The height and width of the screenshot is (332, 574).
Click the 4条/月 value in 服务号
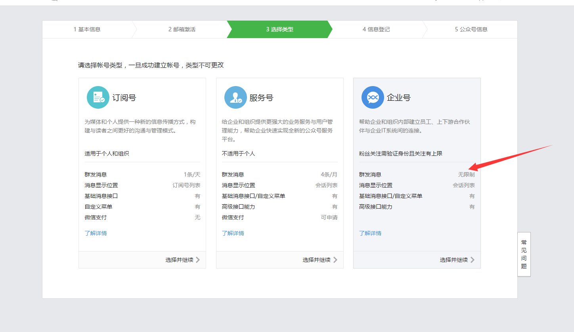click(329, 175)
